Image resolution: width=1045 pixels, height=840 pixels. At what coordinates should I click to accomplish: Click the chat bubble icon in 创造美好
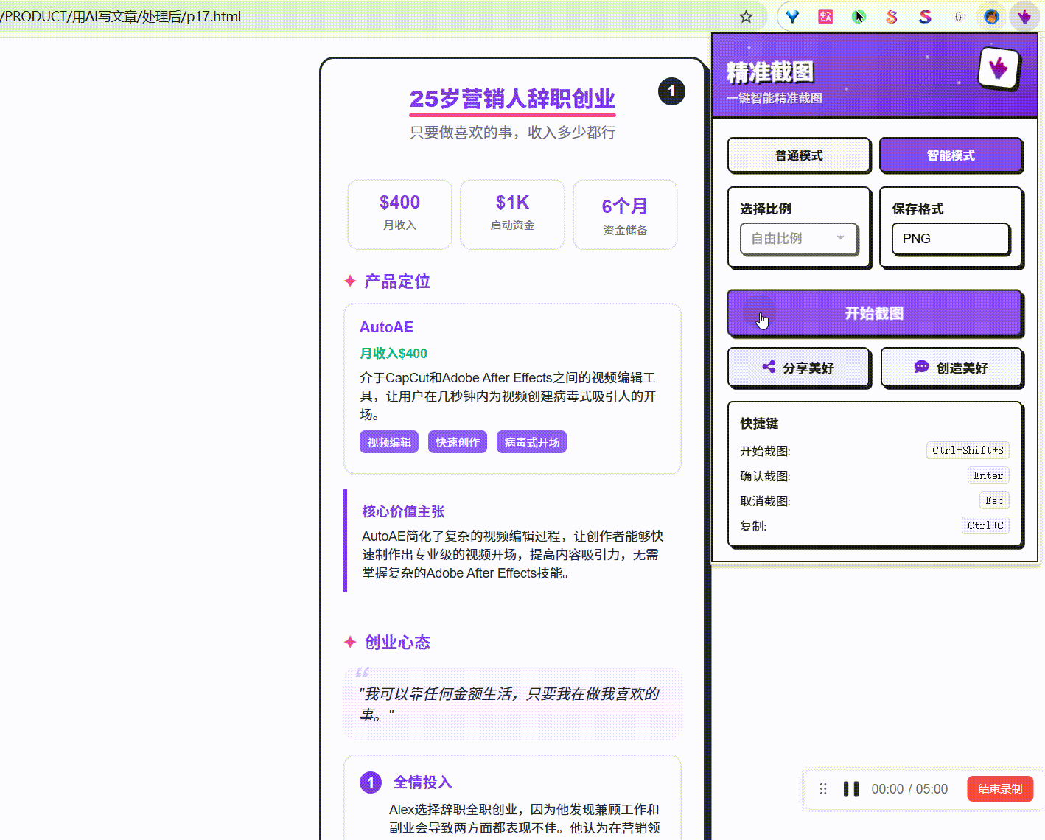click(921, 367)
